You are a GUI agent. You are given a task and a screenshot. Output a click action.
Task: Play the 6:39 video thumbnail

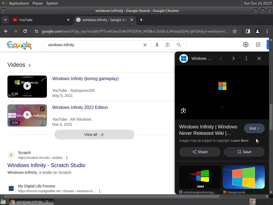27,86
